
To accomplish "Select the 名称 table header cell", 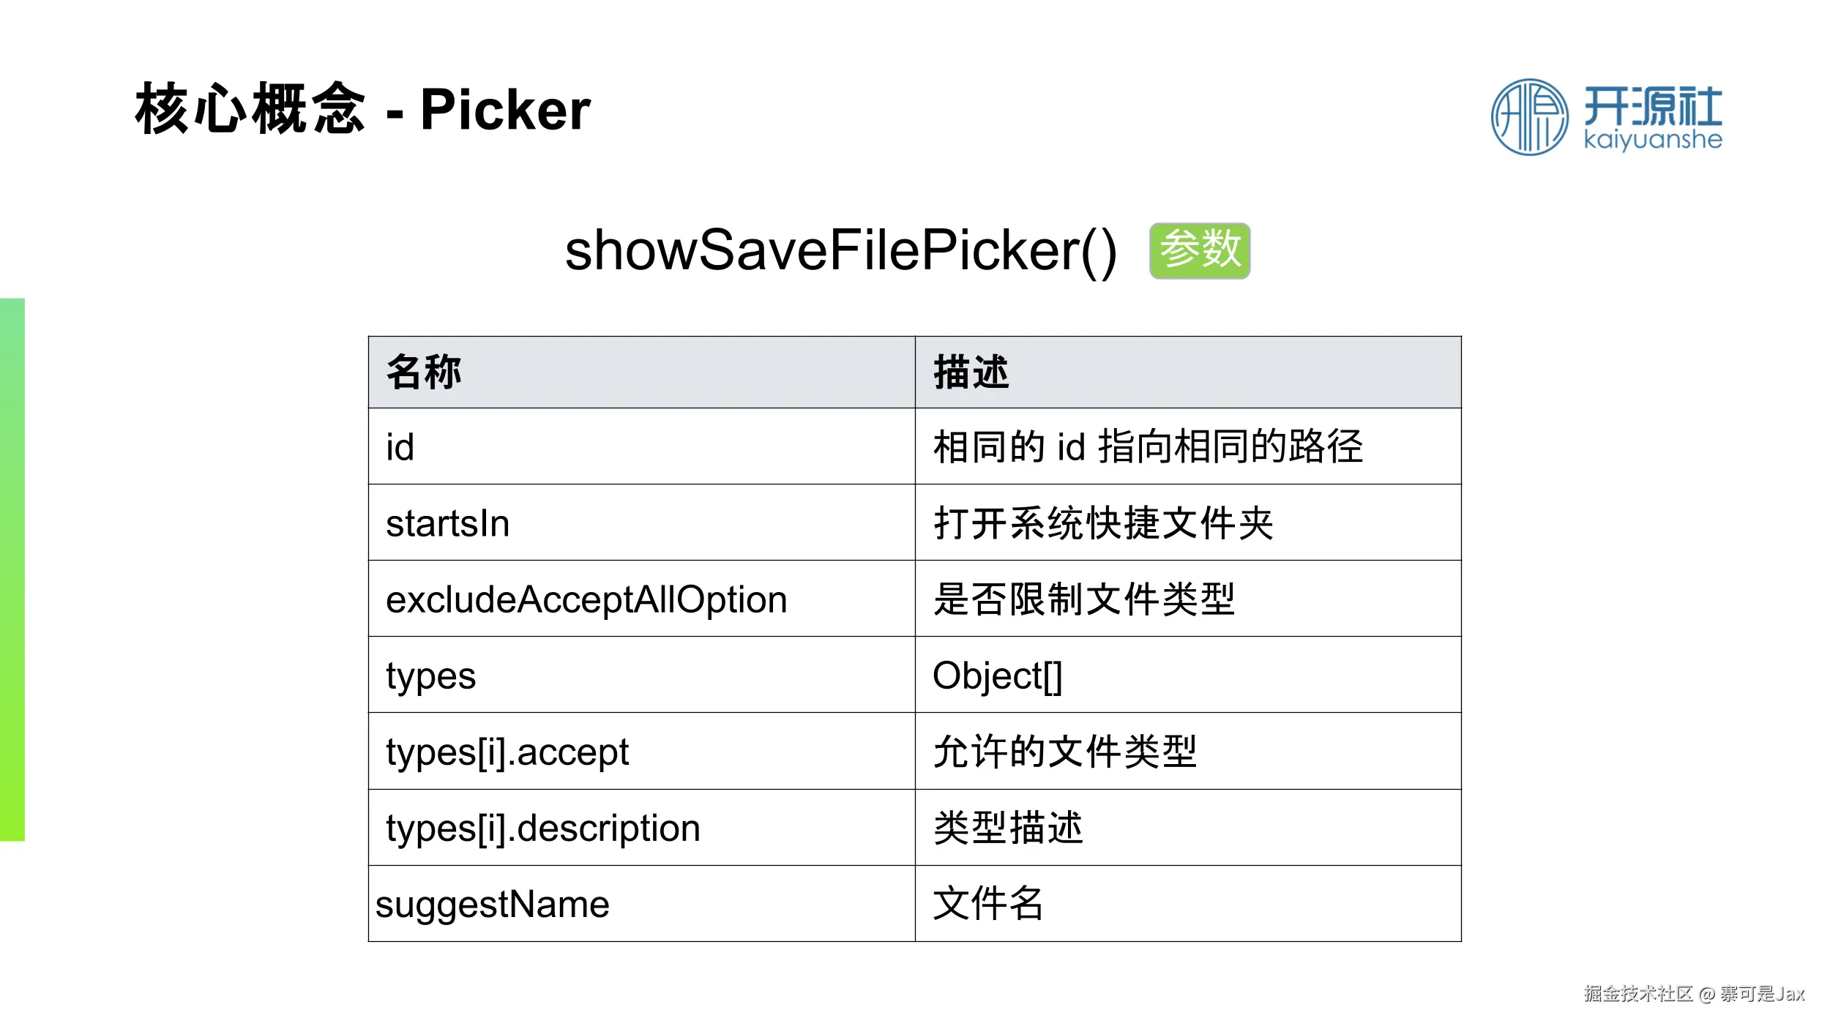I will [x=641, y=372].
